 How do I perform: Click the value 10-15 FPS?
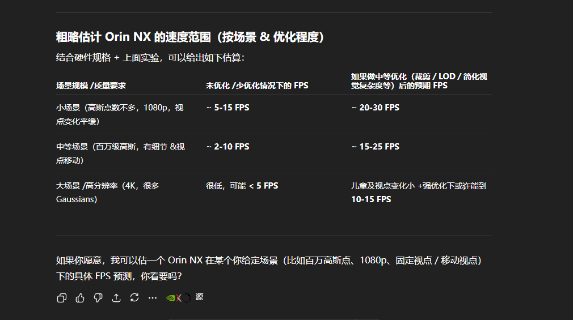pyautogui.click(x=371, y=199)
